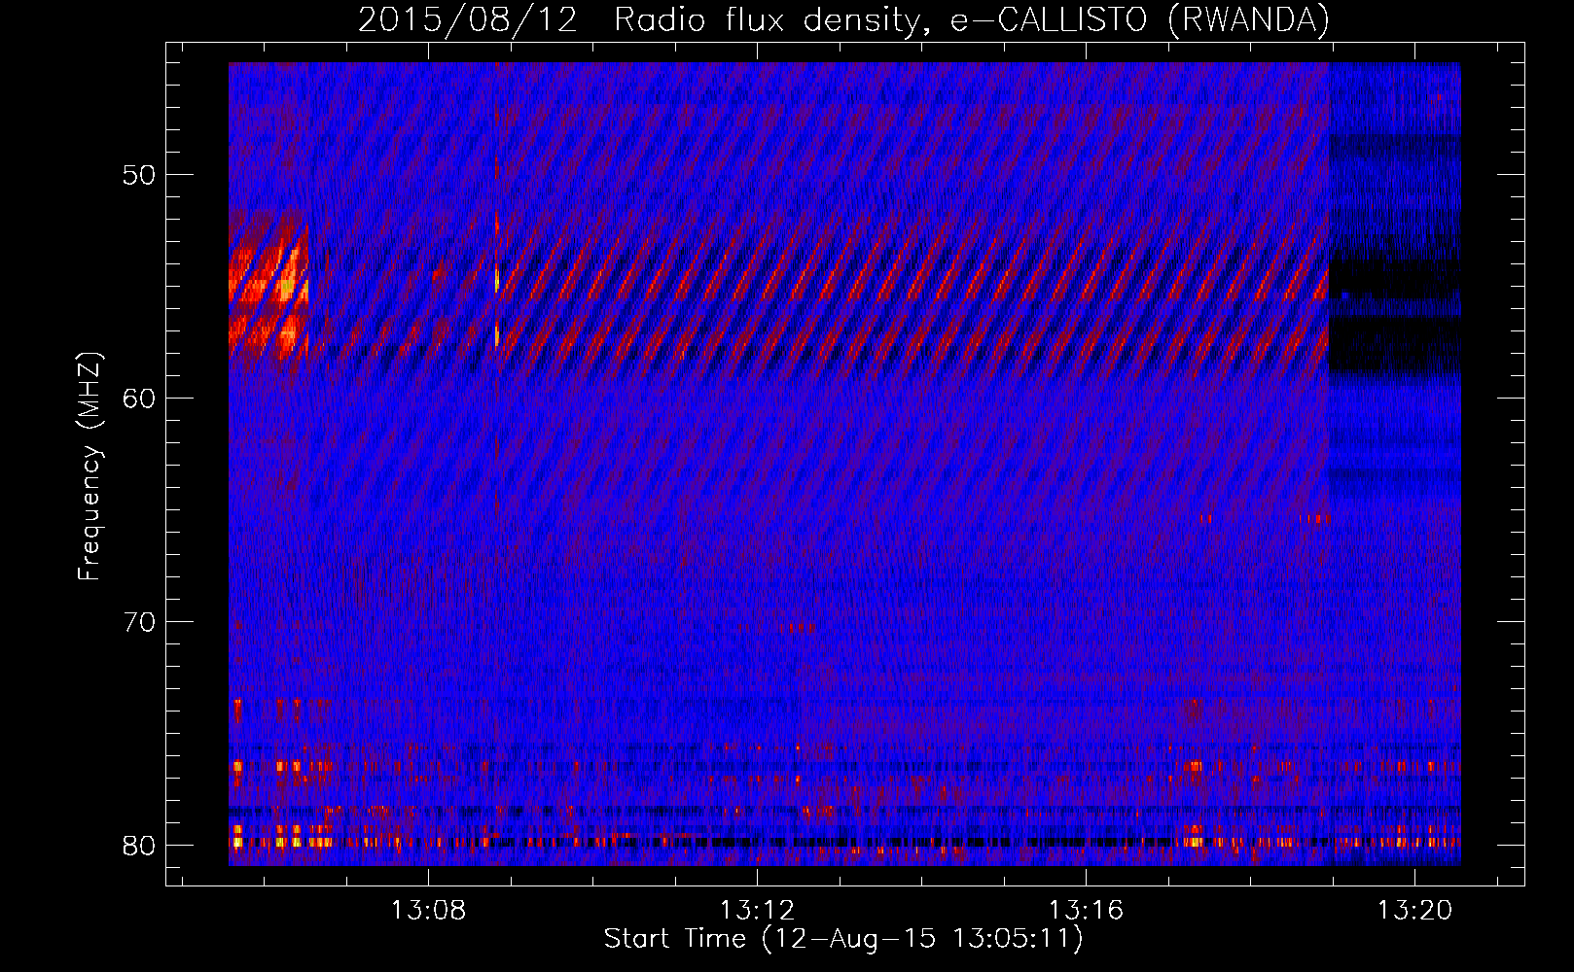This screenshot has width=1574, height=972.
Task: Click the 80 MHz tick label
Action: pos(138,846)
